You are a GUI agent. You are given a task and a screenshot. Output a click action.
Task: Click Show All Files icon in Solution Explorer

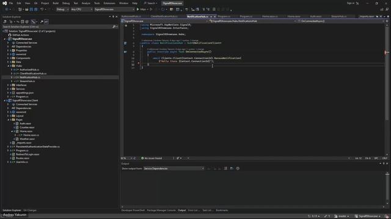pos(27,22)
